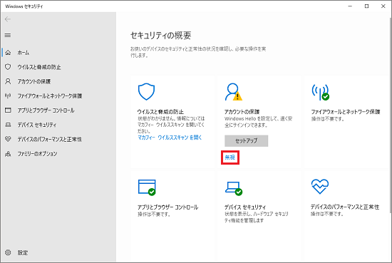
Task: Open ファイアウォールとネットワーク保護 in the sidebar
Action: pyautogui.click(x=50, y=96)
